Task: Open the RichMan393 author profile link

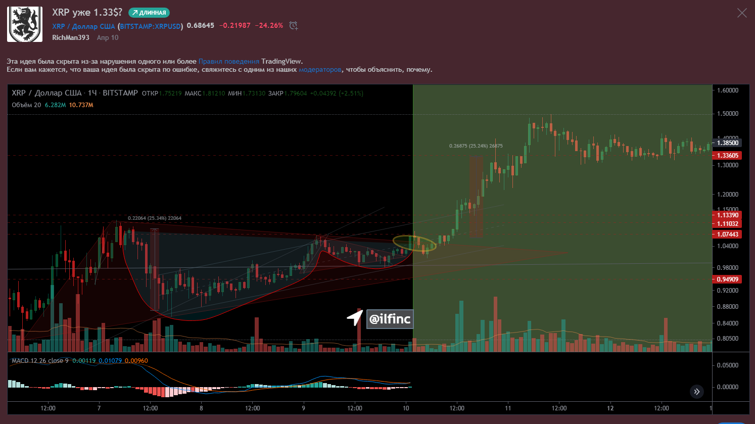Action: [71, 37]
